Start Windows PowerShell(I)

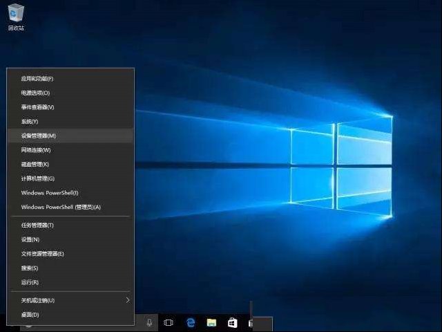point(70,193)
